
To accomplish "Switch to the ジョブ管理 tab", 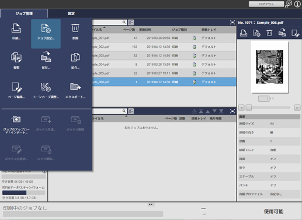I will tap(24, 13).
